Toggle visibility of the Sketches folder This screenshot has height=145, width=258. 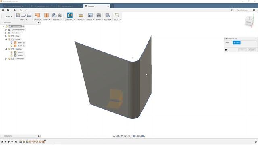[x=9, y=49]
